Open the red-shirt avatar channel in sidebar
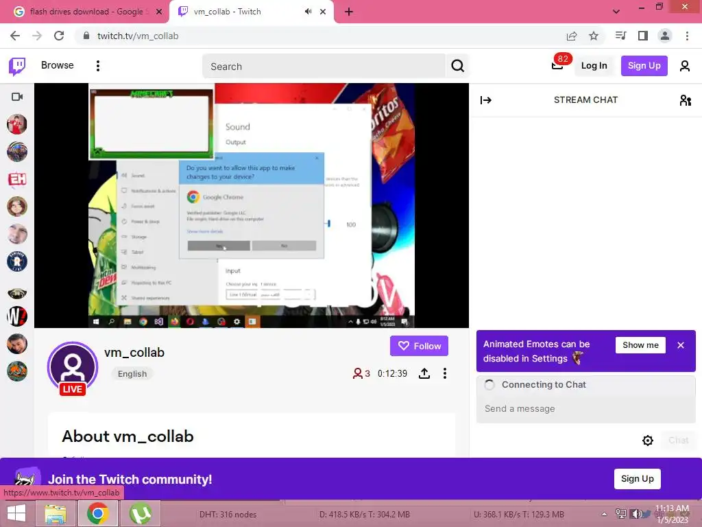 pyautogui.click(x=17, y=124)
